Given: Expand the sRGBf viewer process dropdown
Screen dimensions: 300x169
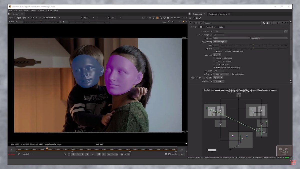Looking at the screenshot, I should click(x=51, y=18).
